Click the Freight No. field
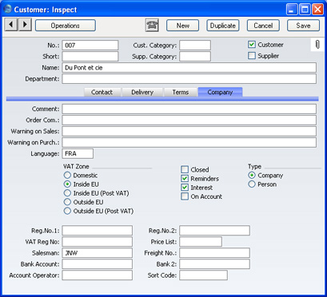 coord(214,253)
